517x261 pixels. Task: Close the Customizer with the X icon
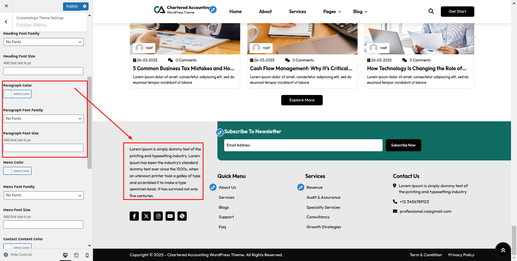6,6
